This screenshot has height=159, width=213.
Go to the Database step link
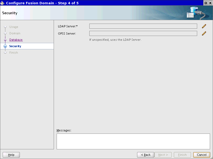point(16,40)
